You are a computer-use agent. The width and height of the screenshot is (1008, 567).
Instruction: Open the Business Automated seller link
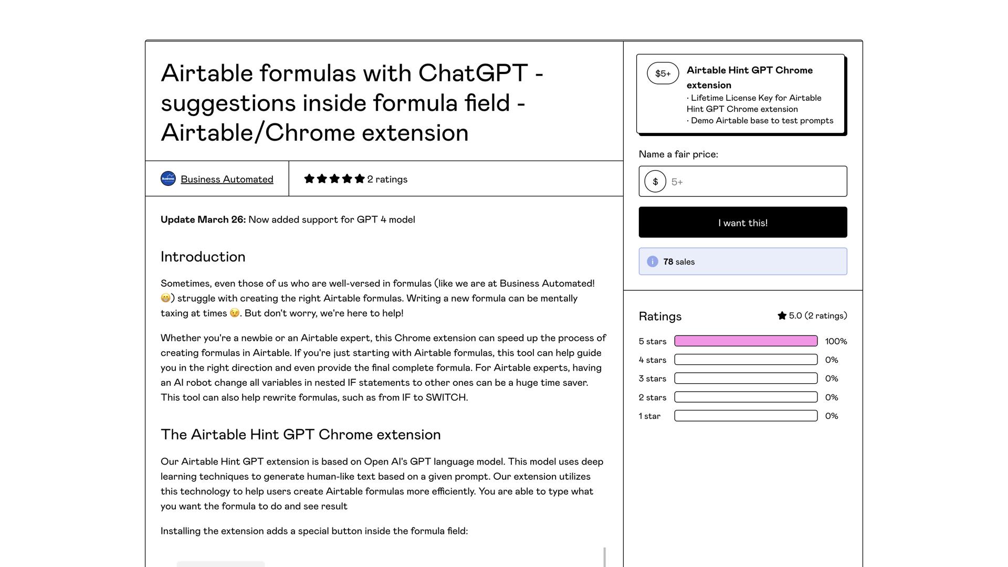(227, 179)
